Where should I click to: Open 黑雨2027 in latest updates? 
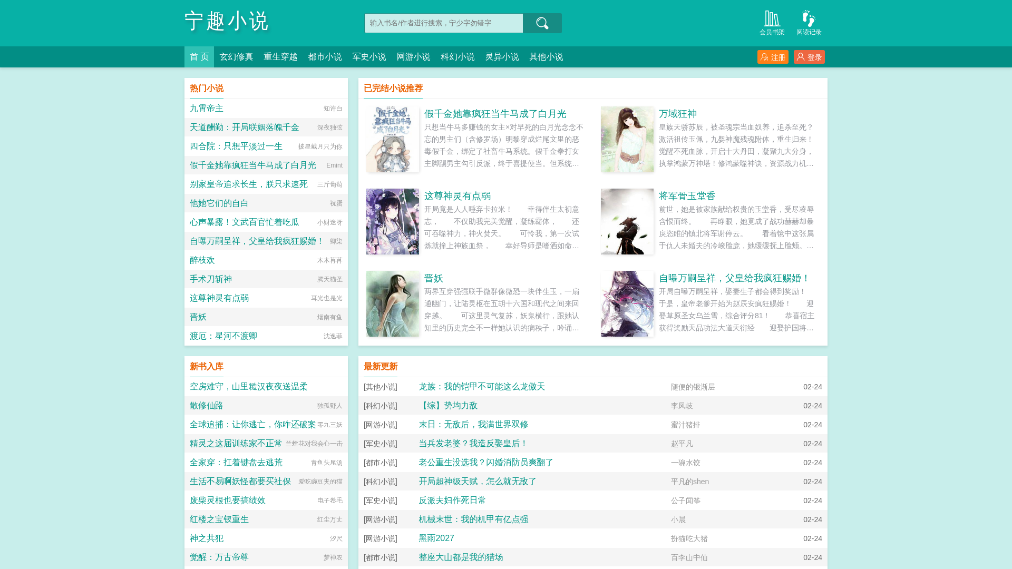point(436,538)
